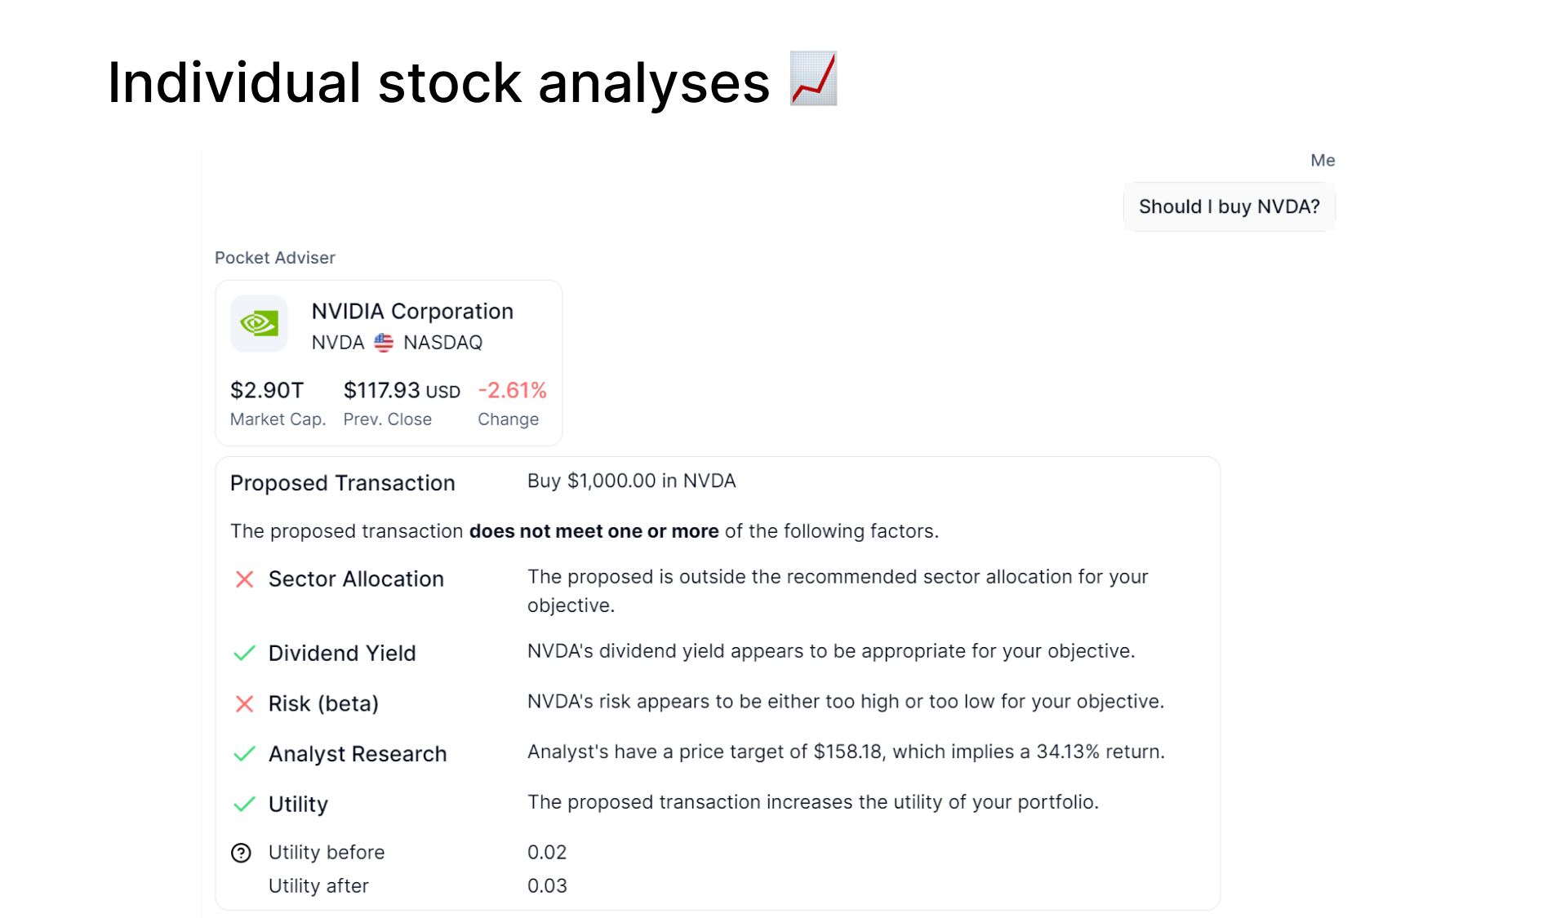Screen dimensions: 1543x918
Task: Click the Utility after value 0.03
Action: tap(547, 886)
